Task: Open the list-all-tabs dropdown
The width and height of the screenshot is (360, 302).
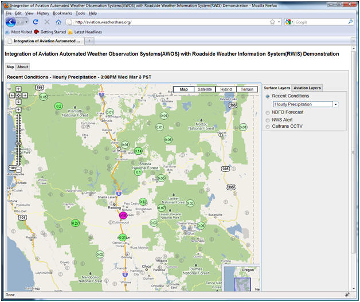Action: pyautogui.click(x=354, y=41)
